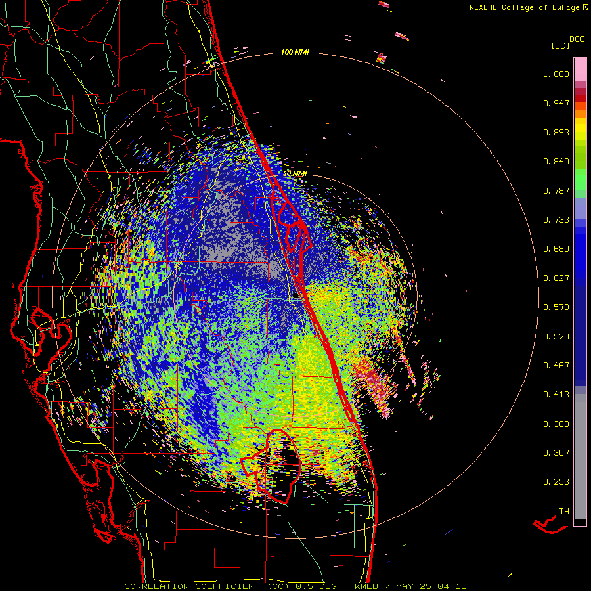Click the CORRELATION COEFFICIENT caption at the bottom
The image size is (591, 591).
pos(295,586)
